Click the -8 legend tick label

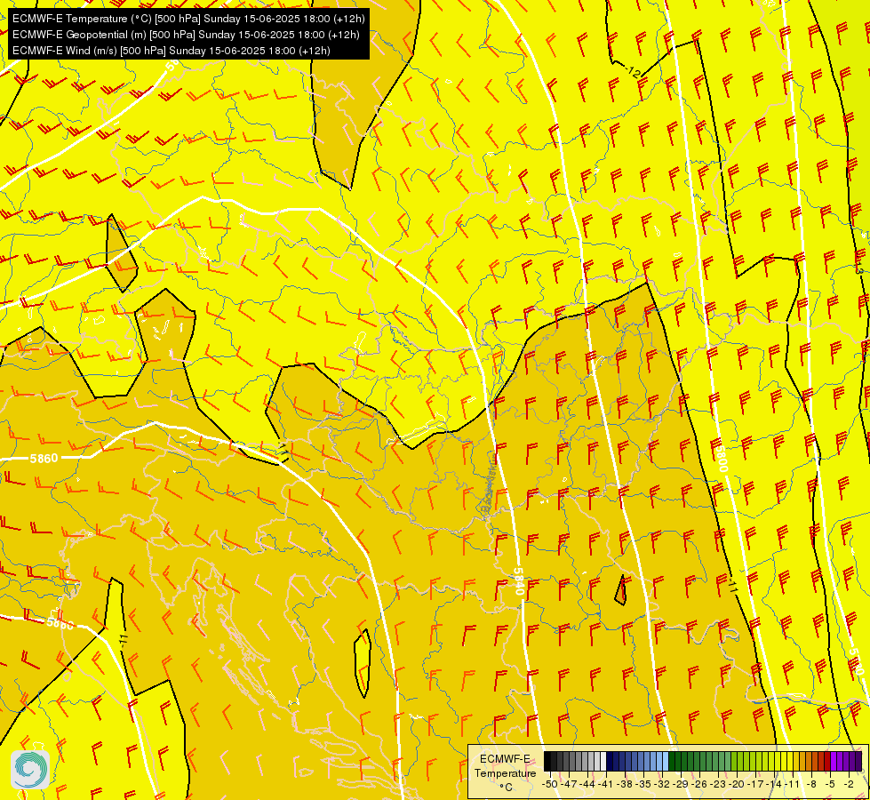click(x=812, y=784)
